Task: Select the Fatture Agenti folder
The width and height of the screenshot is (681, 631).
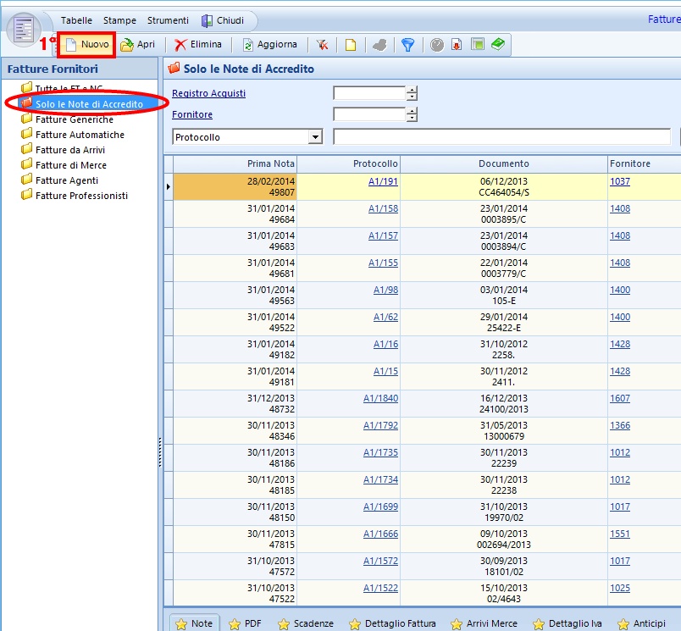Action: [66, 180]
